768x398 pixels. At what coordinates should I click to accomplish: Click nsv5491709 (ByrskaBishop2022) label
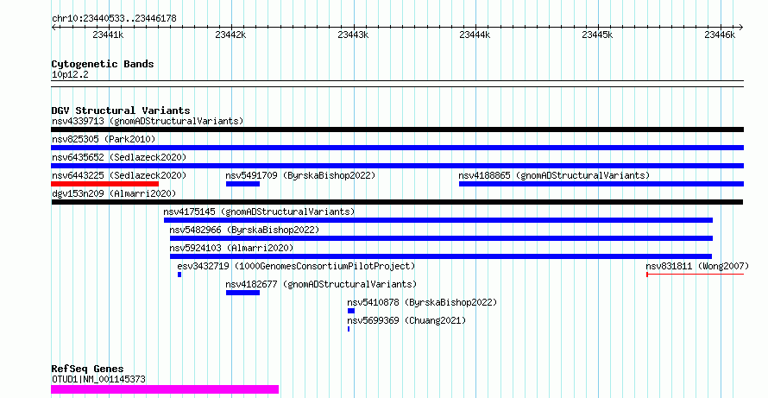[300, 175]
